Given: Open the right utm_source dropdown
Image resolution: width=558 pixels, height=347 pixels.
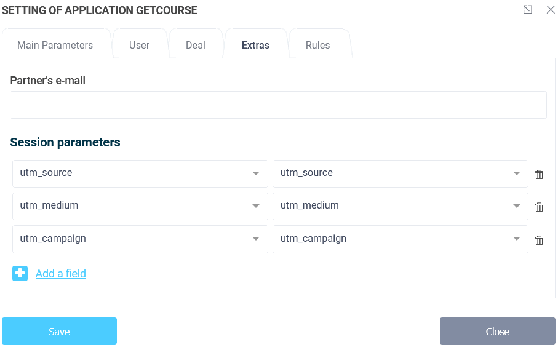Looking at the screenshot, I should (401, 173).
